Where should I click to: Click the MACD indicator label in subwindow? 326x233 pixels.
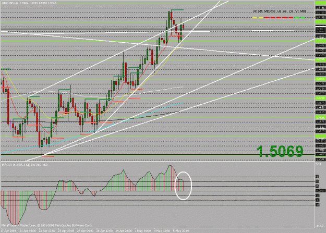(x=25, y=165)
